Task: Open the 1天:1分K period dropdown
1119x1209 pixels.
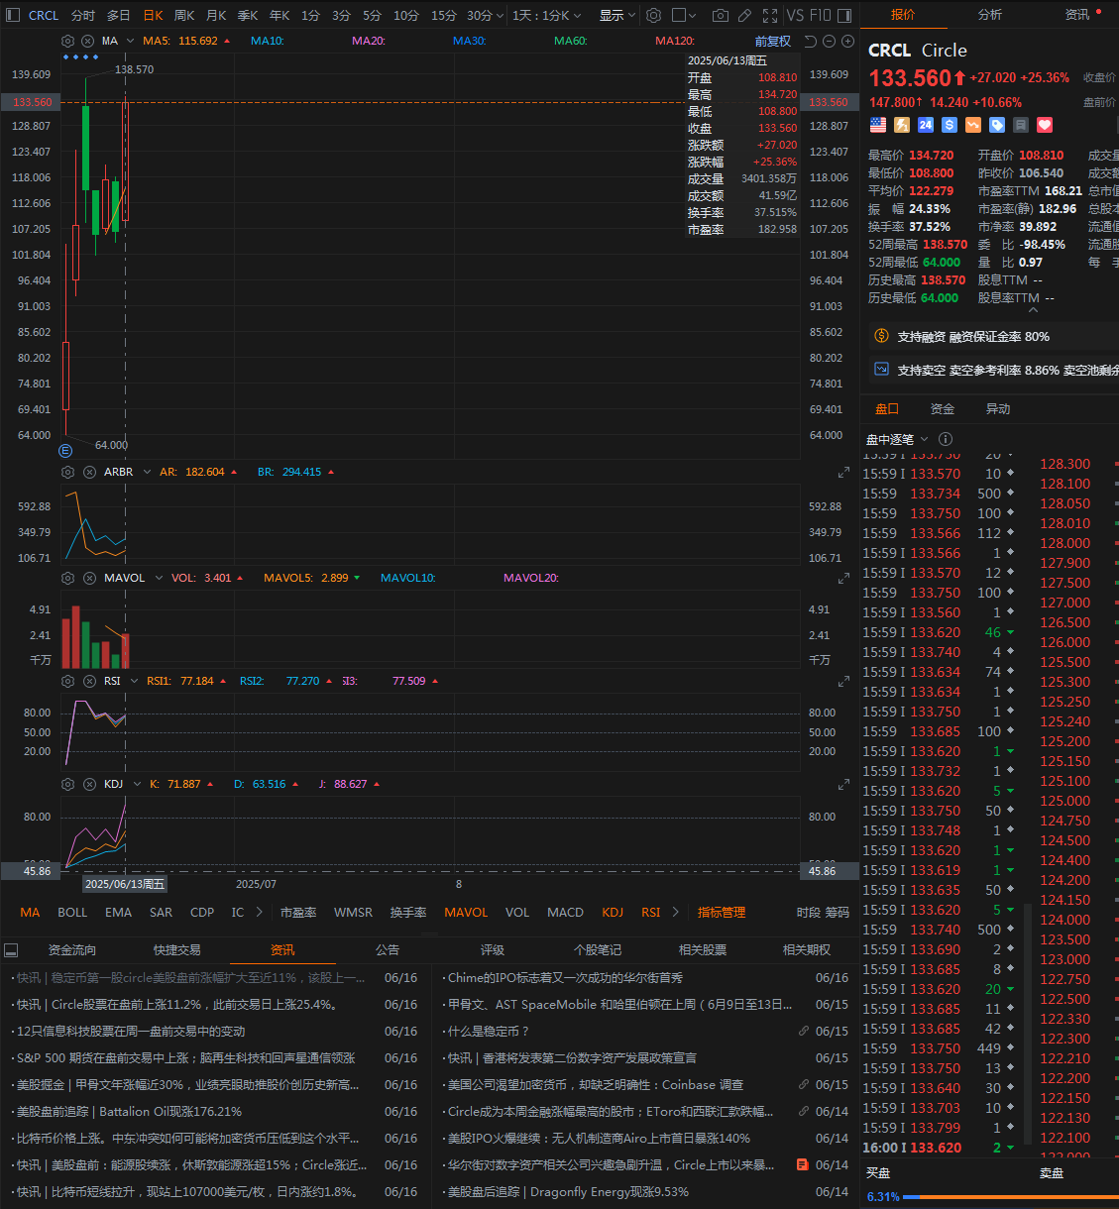Action: point(546,15)
